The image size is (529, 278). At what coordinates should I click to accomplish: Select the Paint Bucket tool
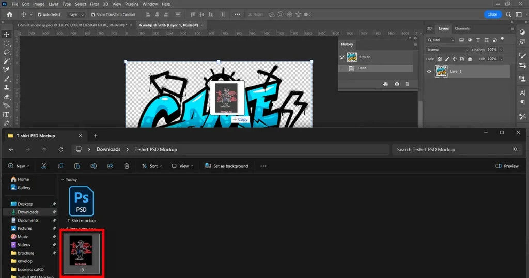pyautogui.click(x=6, y=105)
